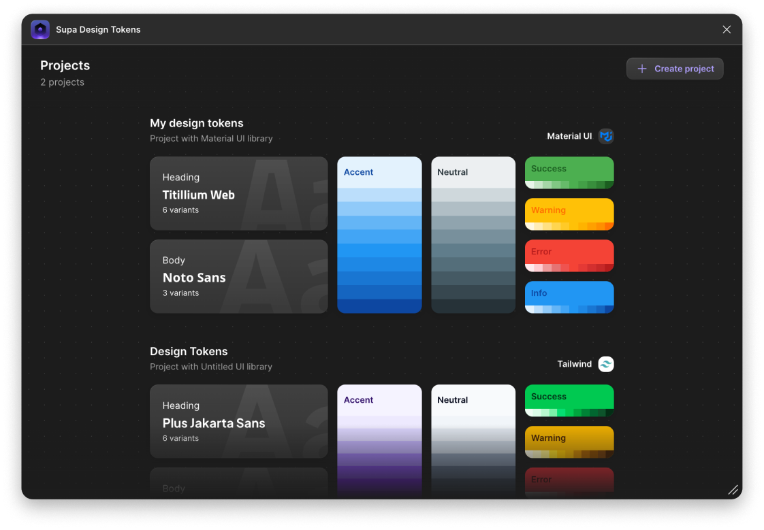Image resolution: width=764 pixels, height=530 pixels.
Task: Click the Projects heading
Action: (x=65, y=65)
